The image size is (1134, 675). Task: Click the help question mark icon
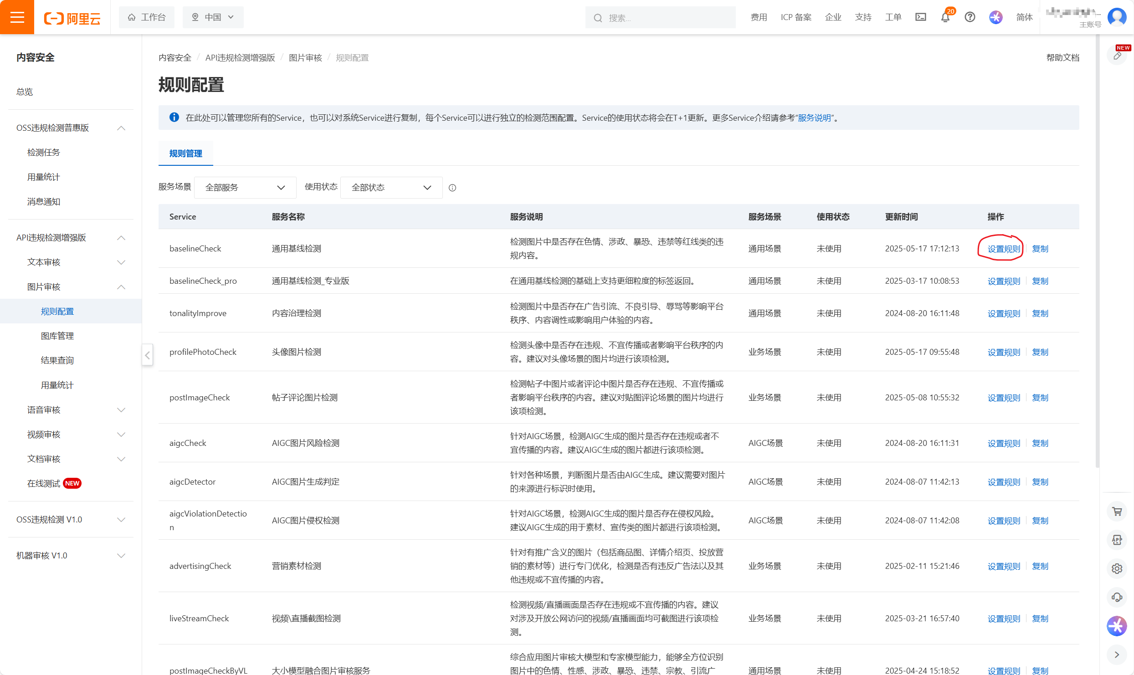(970, 17)
